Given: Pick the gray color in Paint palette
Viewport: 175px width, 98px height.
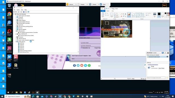Looking at the screenshot, I should [167, 13].
